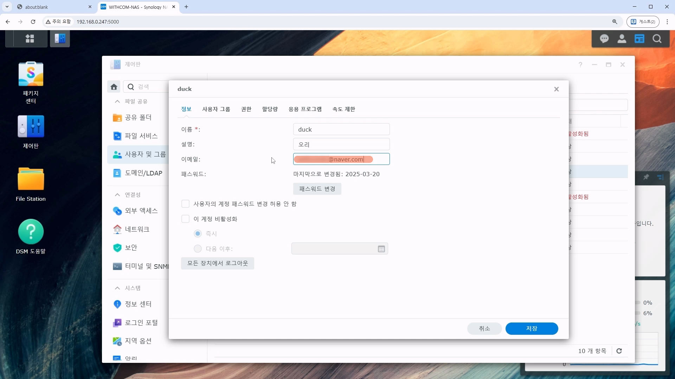Image resolution: width=675 pixels, height=379 pixels.
Task: Switch to the Speed Limit tab
Action: 343,109
